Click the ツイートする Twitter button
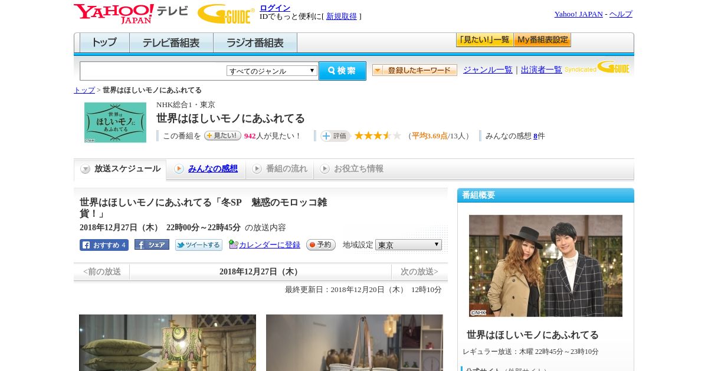708x371 pixels. click(199, 245)
